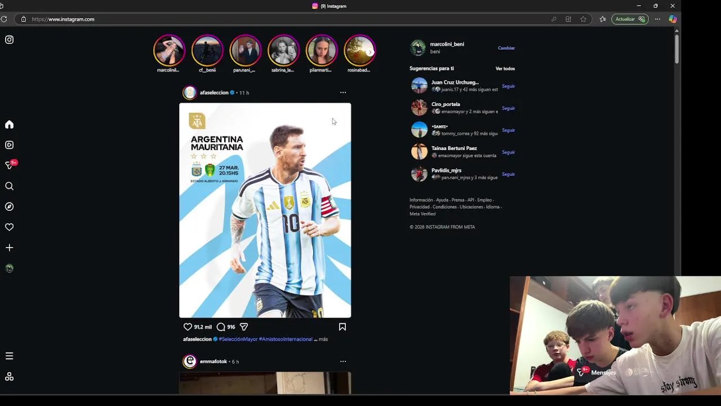Open browser settings ellipsis menu
The height and width of the screenshot is (406, 721).
[x=657, y=19]
